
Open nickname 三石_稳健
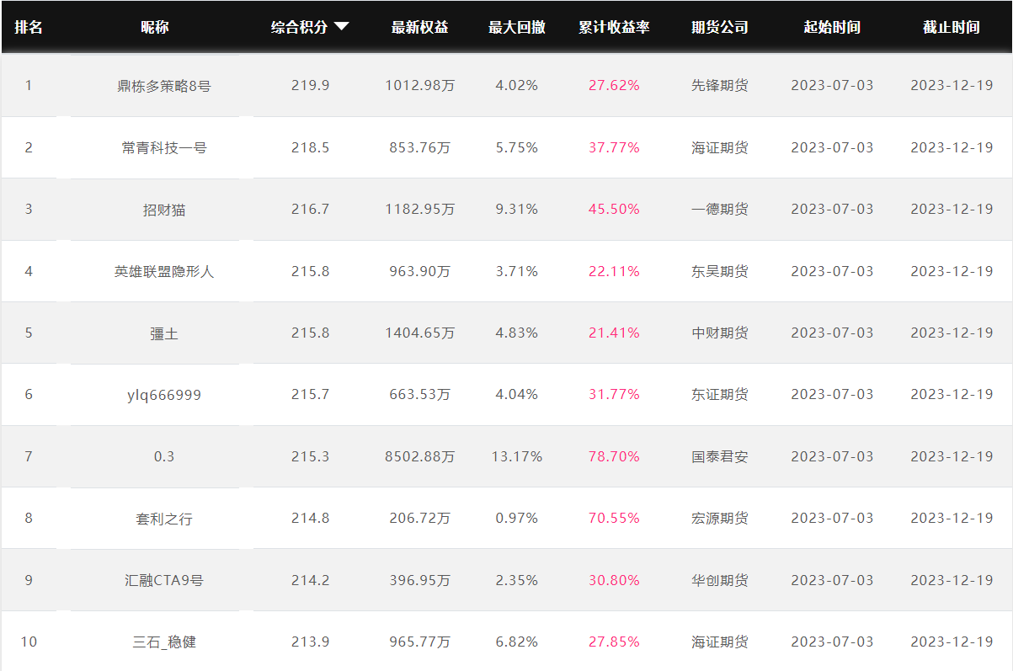tap(164, 642)
